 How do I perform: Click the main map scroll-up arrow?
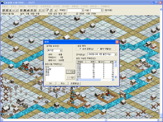(161, 9)
